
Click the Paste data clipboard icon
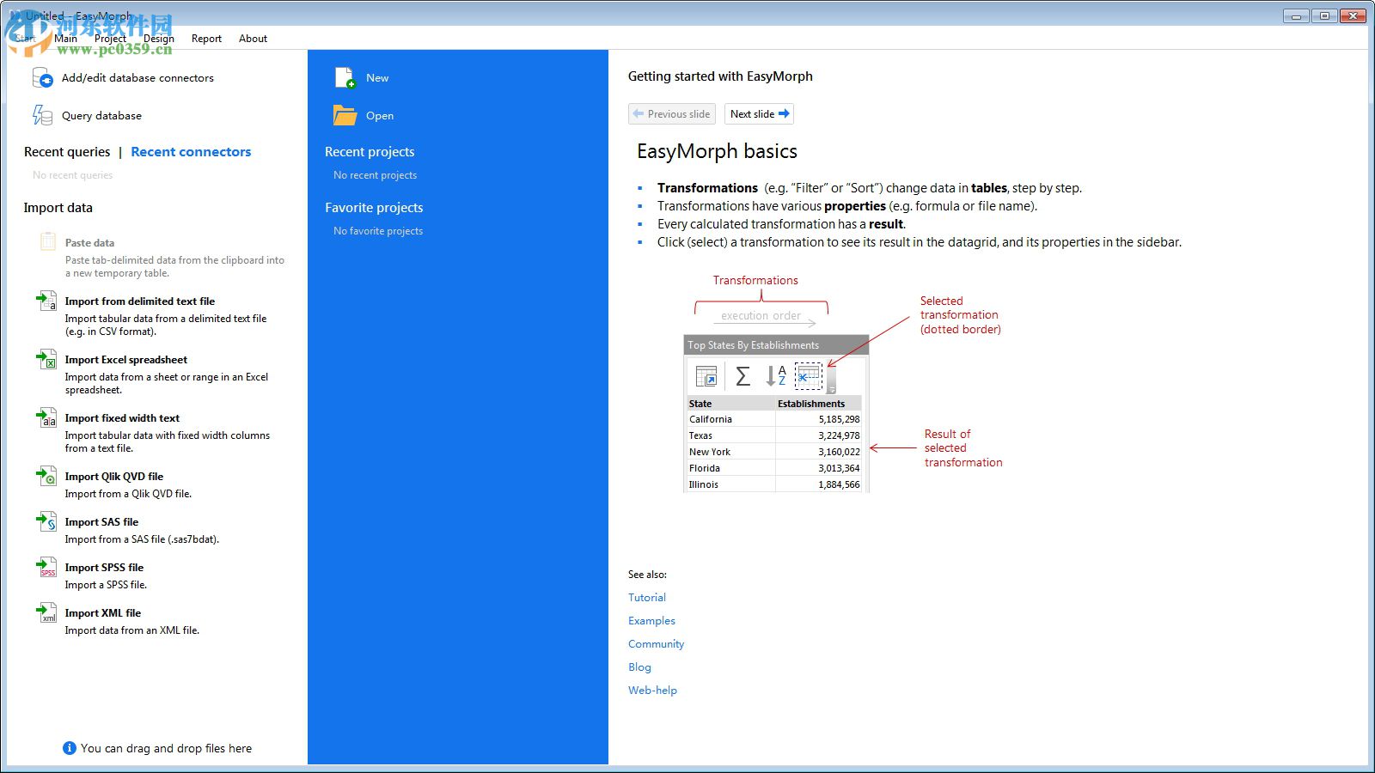pyautogui.click(x=46, y=243)
